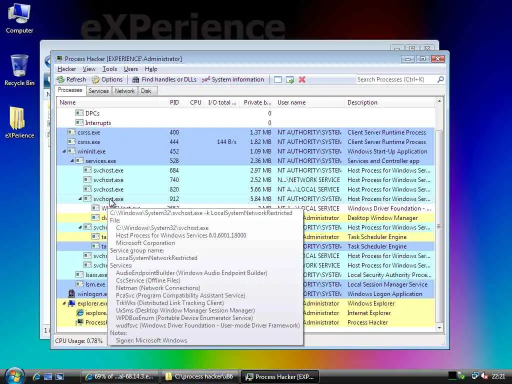Sort by the CPU column header
Image resolution: width=512 pixels, height=384 pixels.
click(x=193, y=102)
